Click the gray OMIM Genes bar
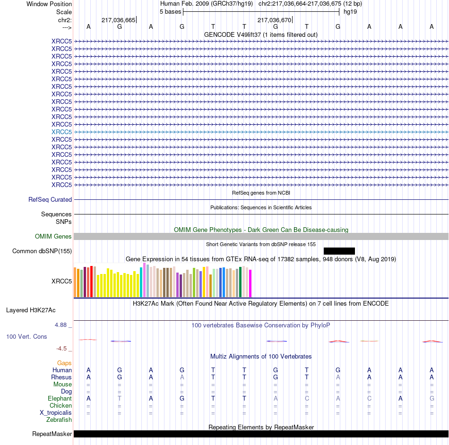The width and height of the screenshot is (449, 445). (x=261, y=236)
